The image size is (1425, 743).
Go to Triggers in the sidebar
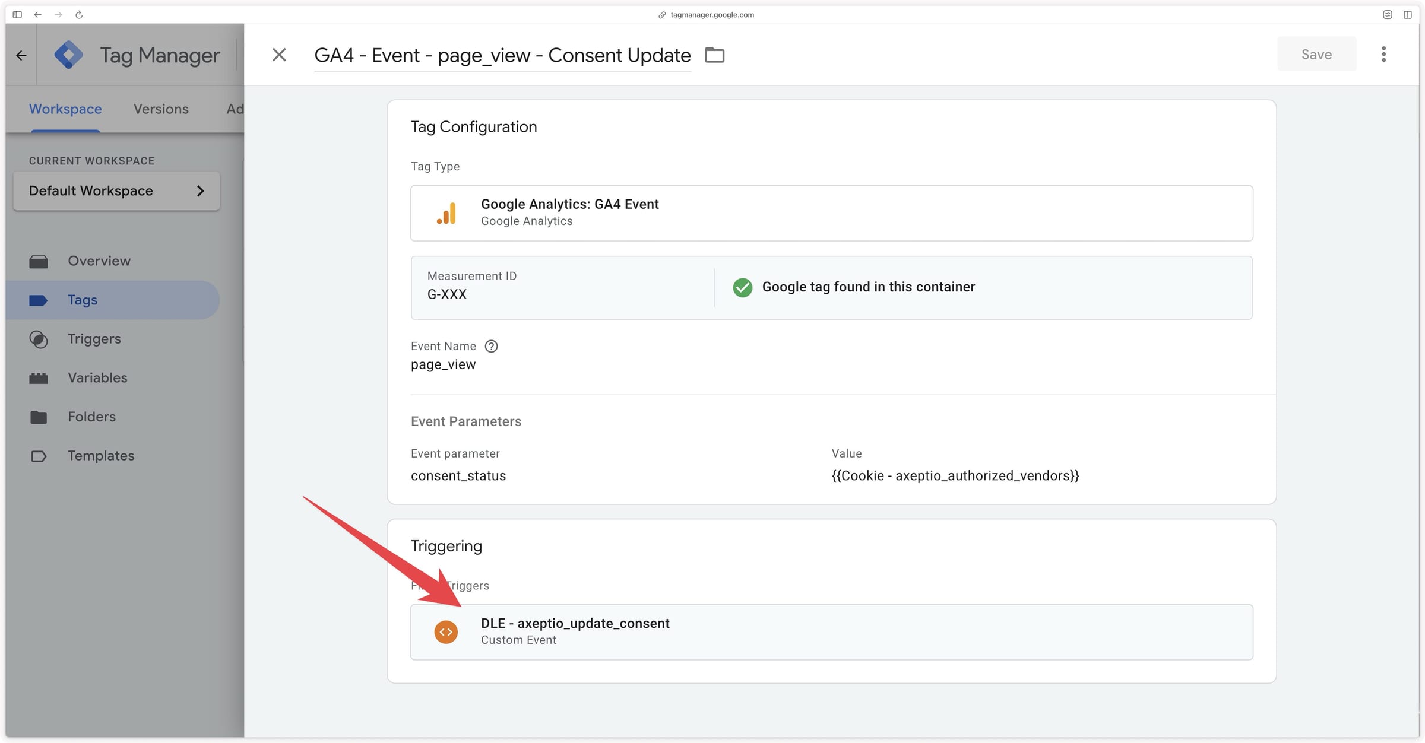point(113,339)
